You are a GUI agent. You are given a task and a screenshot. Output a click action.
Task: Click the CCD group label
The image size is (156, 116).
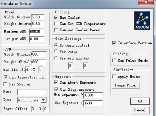click(x=8, y=49)
